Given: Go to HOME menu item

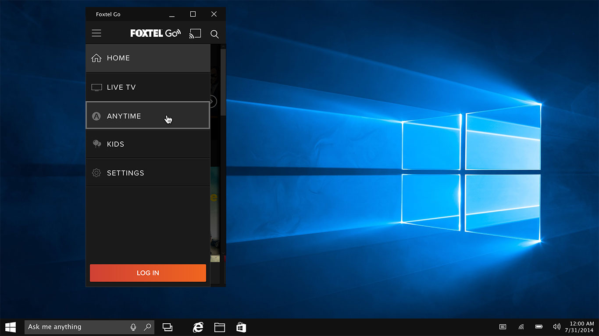Looking at the screenshot, I should tap(148, 58).
